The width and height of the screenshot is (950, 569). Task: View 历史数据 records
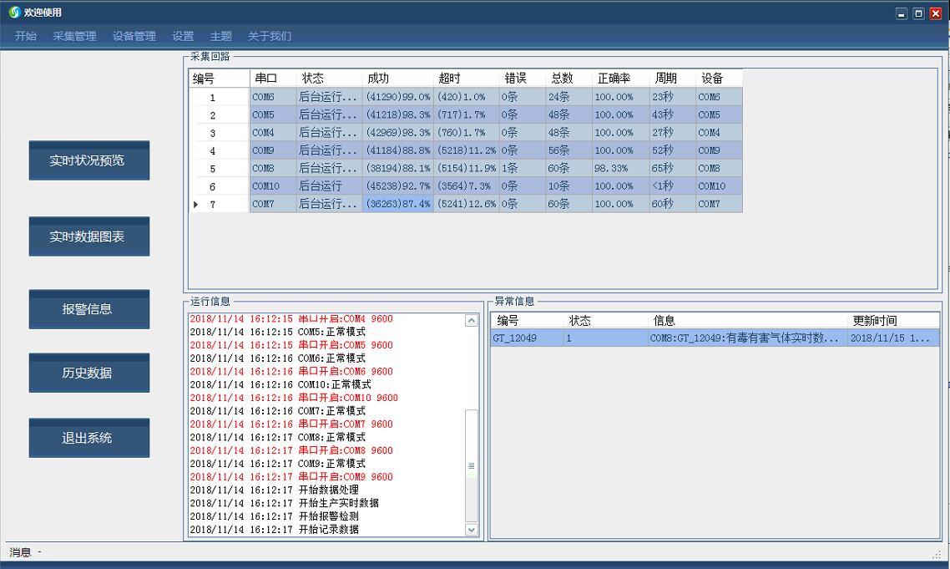(88, 373)
